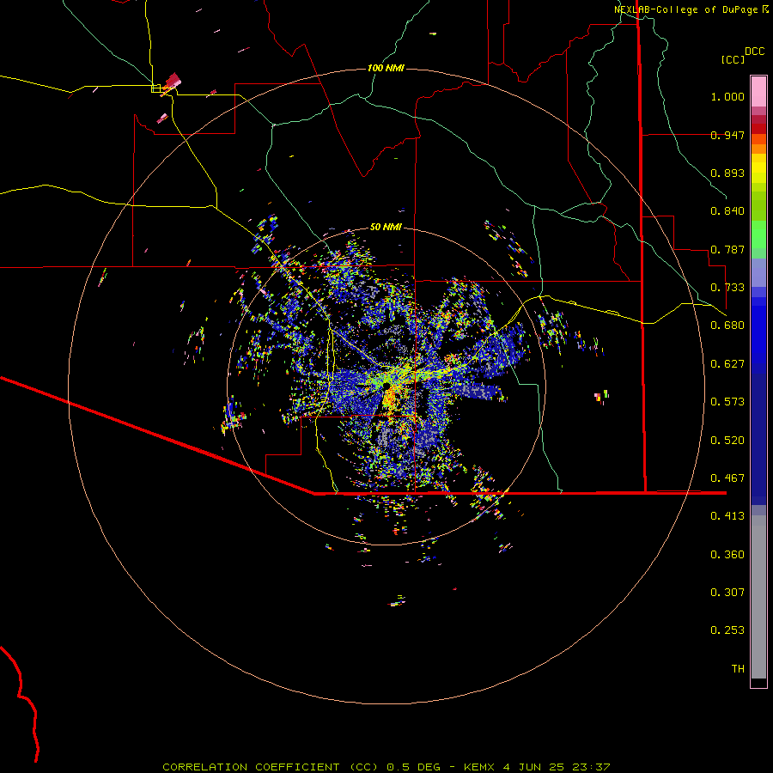This screenshot has height=773, width=773.
Task: Click the 0.733 scale value
Action: [727, 288]
